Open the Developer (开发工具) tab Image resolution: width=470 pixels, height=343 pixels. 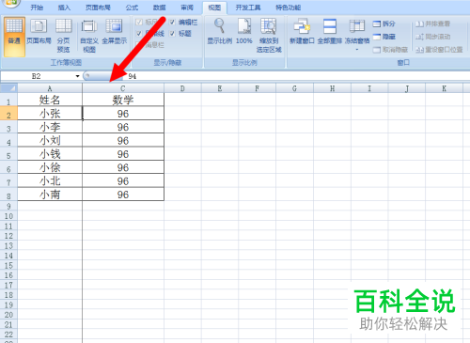tap(248, 8)
